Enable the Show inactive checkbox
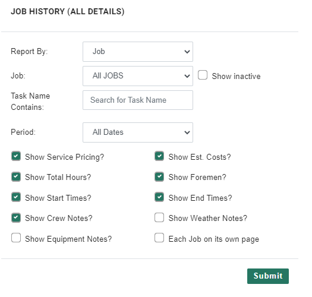This screenshot has width=312, height=297. pos(203,75)
